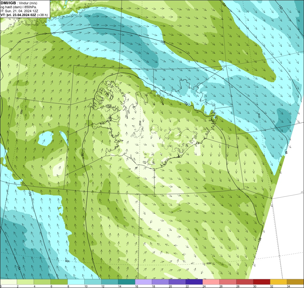Click the 20–22 m/s violet legend swatch
The width and height of the screenshot is (304, 288).
click(177, 282)
